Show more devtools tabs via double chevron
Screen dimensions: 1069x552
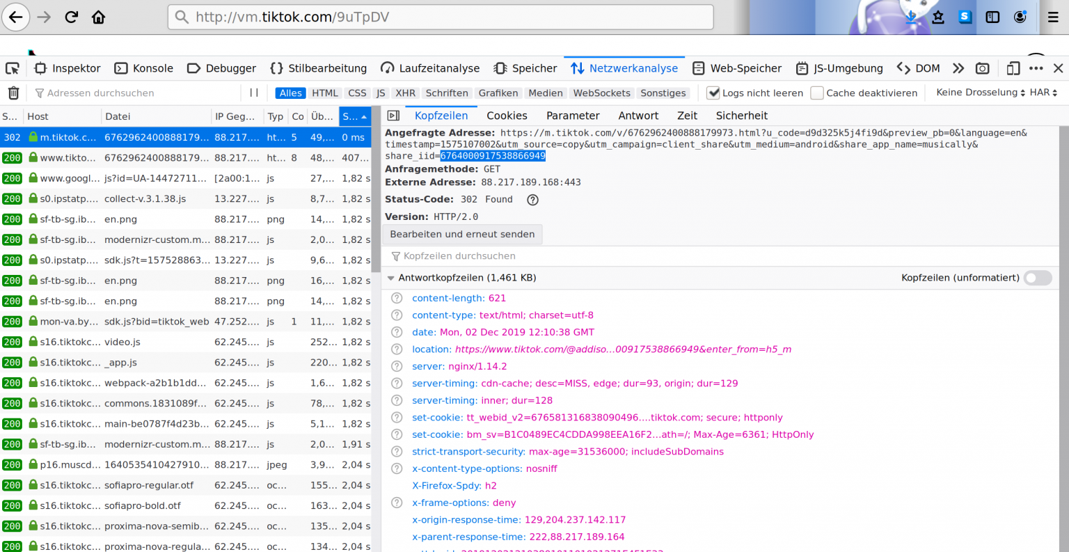pyautogui.click(x=958, y=68)
